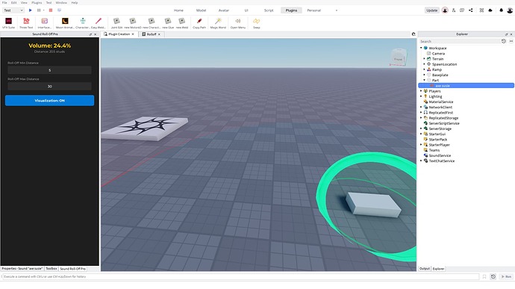515x289 pixels.
Task: Click the Explorer filter history icon
Action: 504,41
